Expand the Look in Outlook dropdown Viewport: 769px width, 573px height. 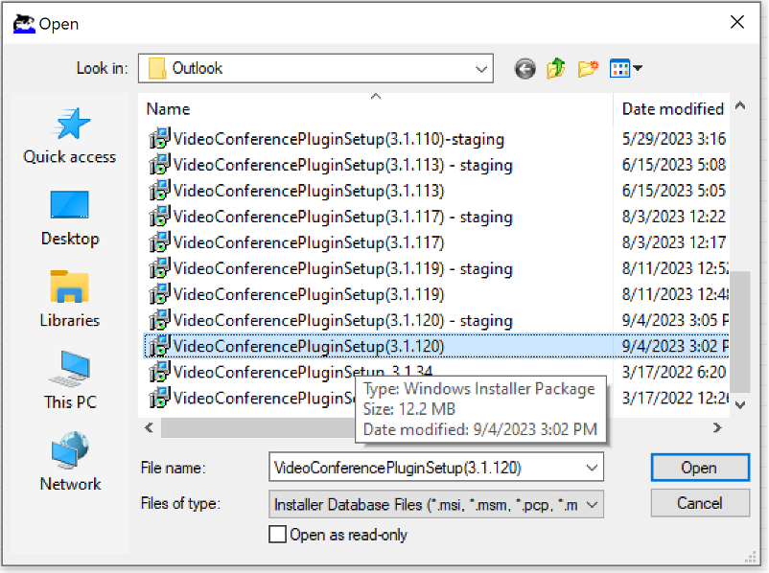point(481,69)
